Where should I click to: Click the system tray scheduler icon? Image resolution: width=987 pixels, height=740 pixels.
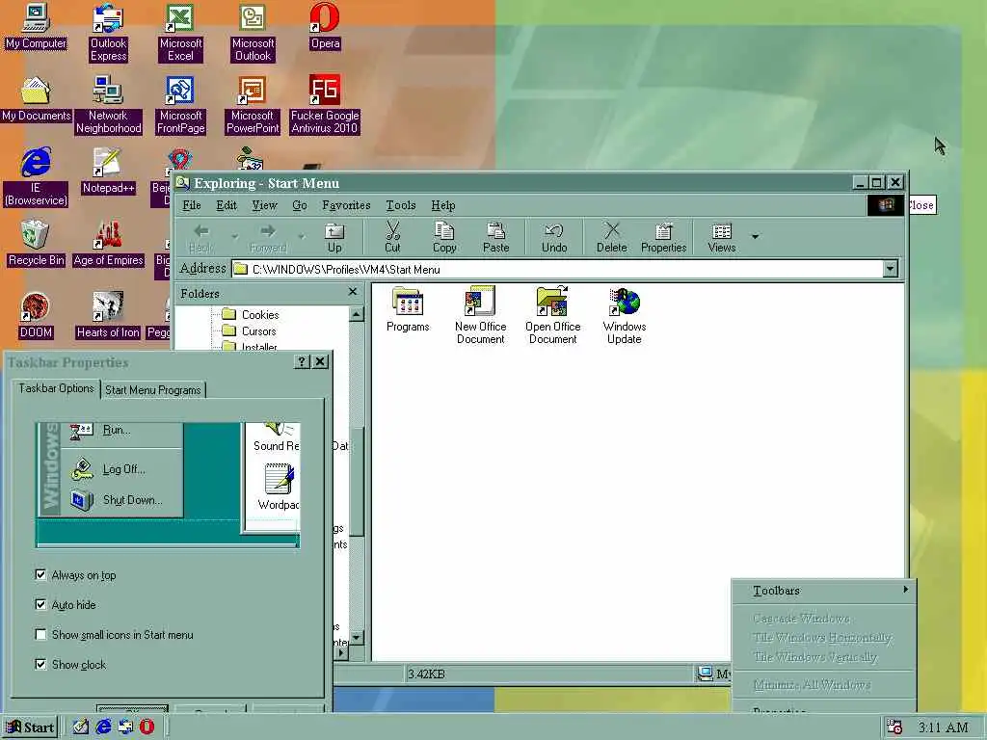click(894, 727)
